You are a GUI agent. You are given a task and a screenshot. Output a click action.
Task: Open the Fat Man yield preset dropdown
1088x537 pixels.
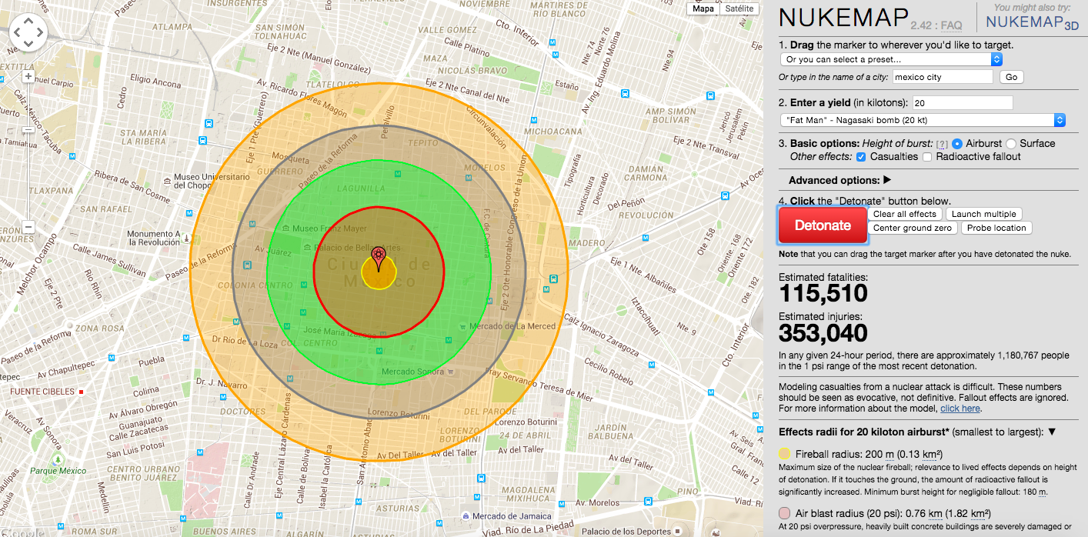click(922, 120)
